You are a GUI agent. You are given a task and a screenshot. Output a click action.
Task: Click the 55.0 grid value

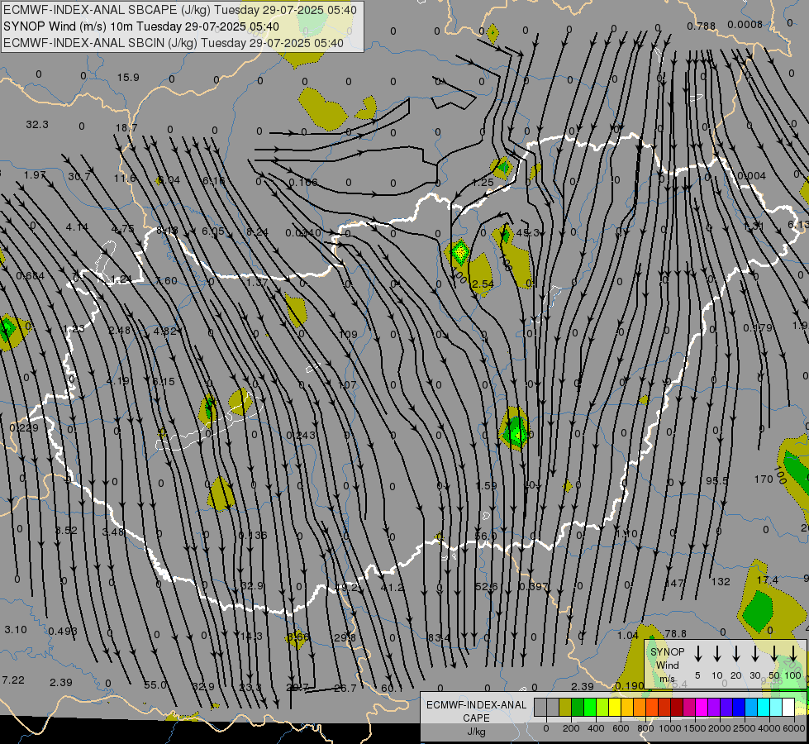pyautogui.click(x=155, y=685)
